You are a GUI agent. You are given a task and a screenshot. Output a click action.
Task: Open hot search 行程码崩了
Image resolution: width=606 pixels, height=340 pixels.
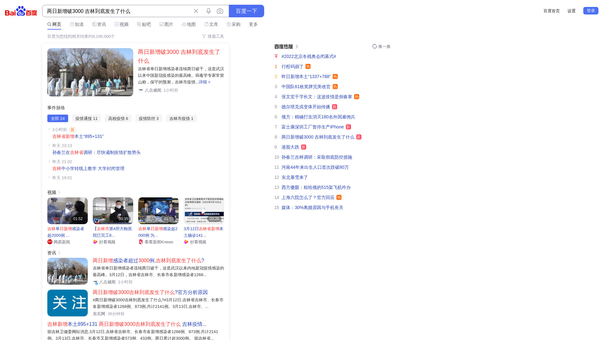292,66
